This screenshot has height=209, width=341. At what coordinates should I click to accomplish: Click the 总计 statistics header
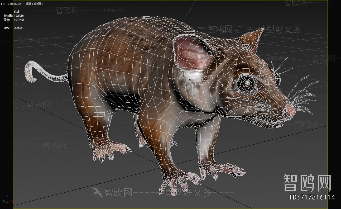[x=17, y=12]
